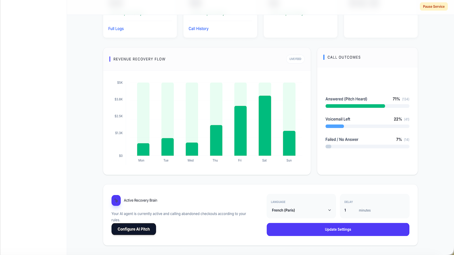
Task: Click the Voicemail Left blue progress bar
Action: click(335, 126)
